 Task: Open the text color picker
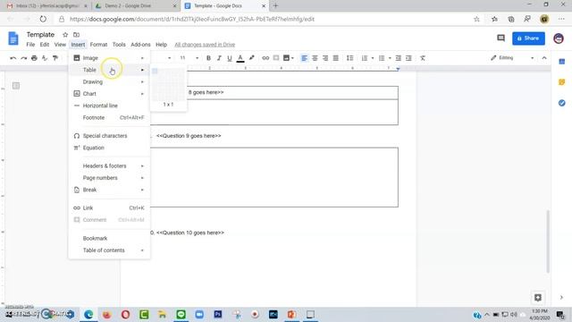click(240, 58)
